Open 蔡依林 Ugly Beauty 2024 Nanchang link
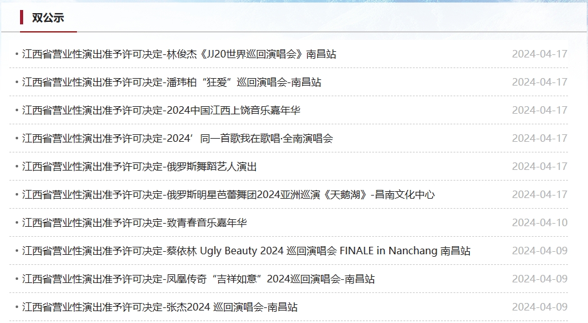This screenshot has width=588, height=323. tap(246, 251)
